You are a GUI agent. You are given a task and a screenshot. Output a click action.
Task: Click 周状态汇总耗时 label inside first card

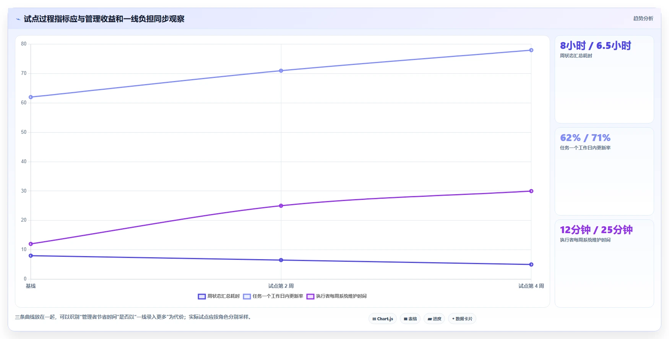[576, 56]
